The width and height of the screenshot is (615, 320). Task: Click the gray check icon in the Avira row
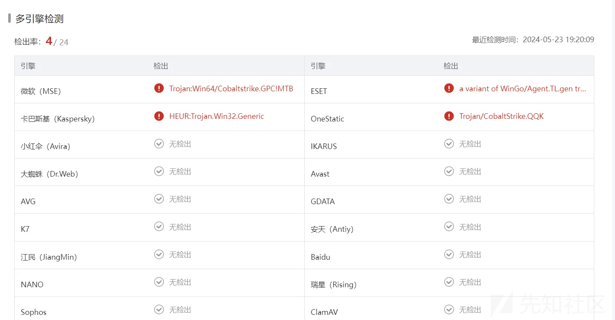(x=159, y=143)
